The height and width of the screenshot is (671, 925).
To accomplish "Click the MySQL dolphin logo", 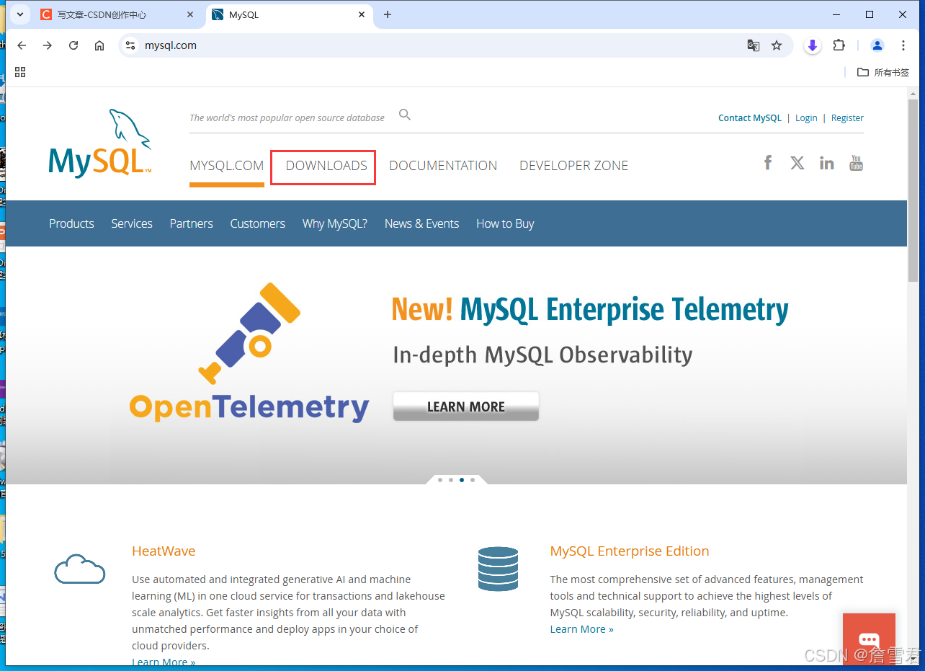I will pos(100,143).
